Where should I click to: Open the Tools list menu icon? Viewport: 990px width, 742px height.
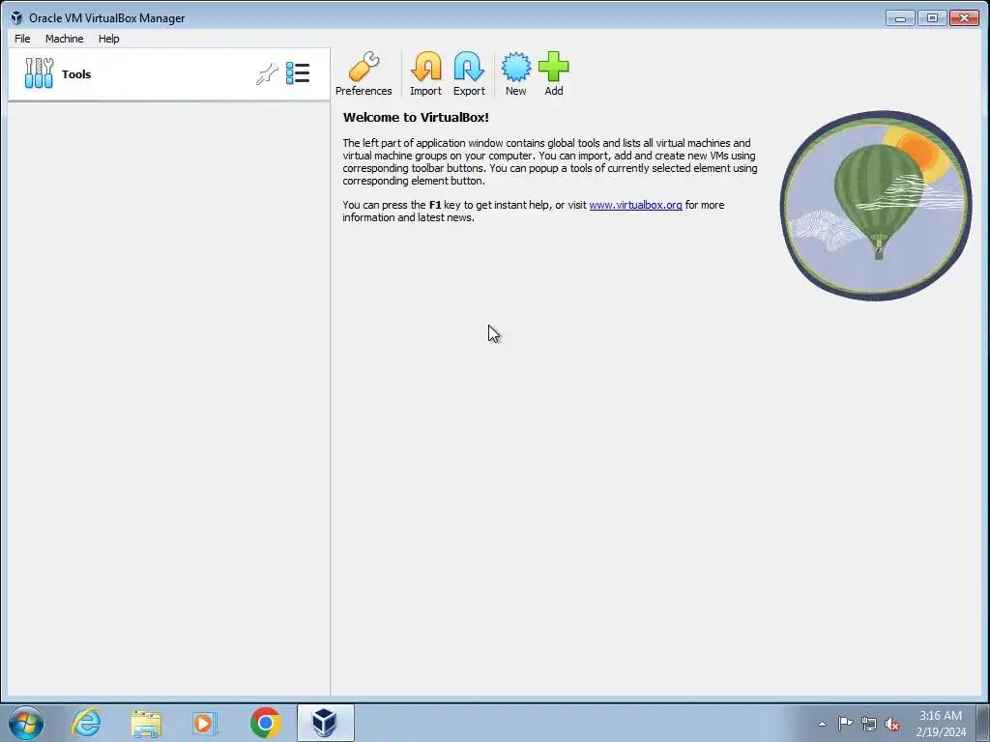[298, 73]
